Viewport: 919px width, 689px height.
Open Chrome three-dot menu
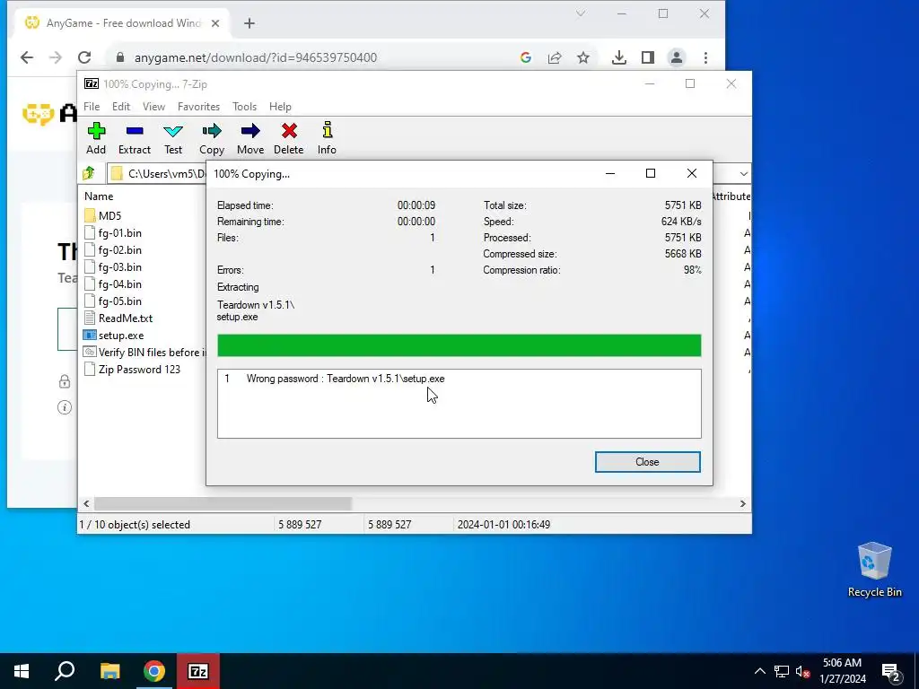[705, 57]
